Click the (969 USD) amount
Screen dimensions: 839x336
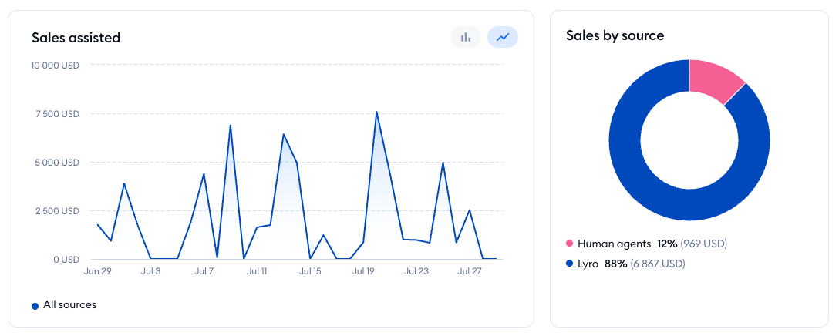click(x=703, y=244)
